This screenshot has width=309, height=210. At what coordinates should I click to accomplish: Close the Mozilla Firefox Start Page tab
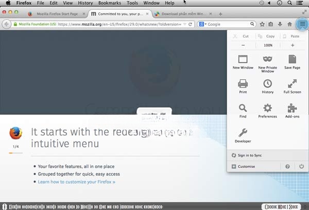point(84,14)
